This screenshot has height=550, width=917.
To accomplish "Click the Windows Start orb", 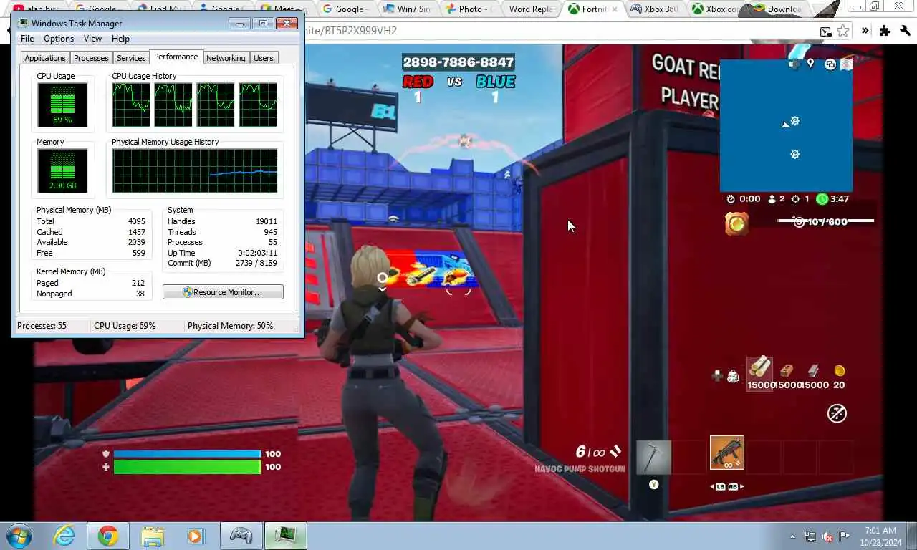I will (19, 536).
